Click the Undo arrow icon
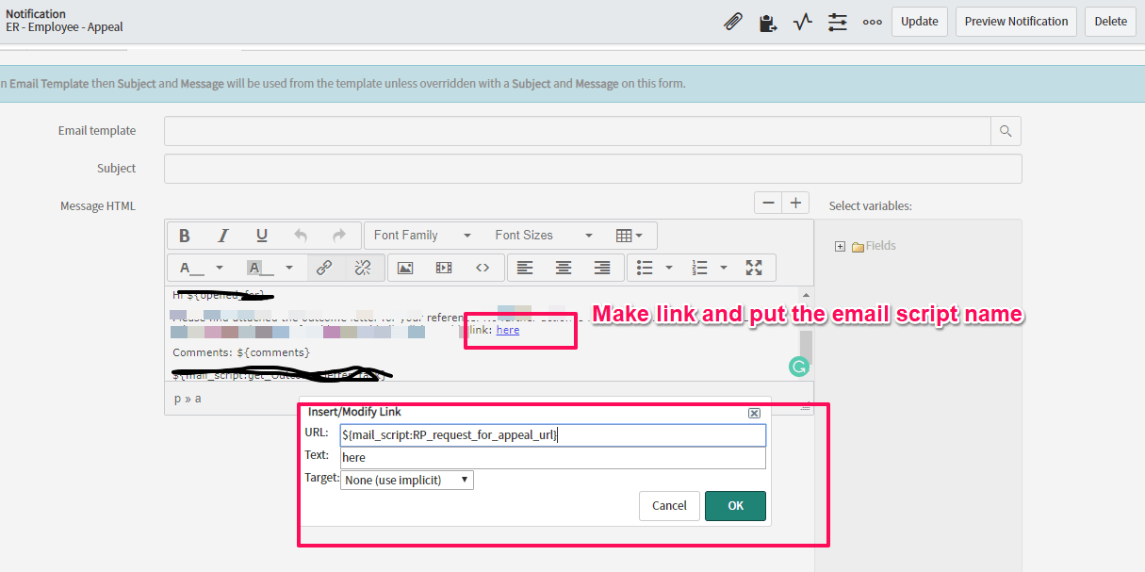 (301, 236)
